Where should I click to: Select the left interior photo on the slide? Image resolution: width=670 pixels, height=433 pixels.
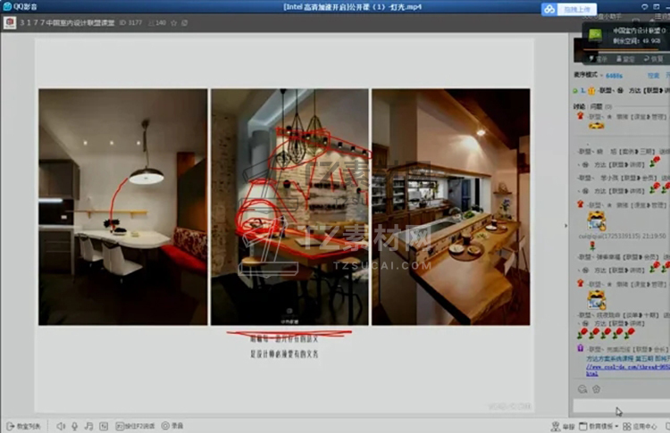pos(123,207)
